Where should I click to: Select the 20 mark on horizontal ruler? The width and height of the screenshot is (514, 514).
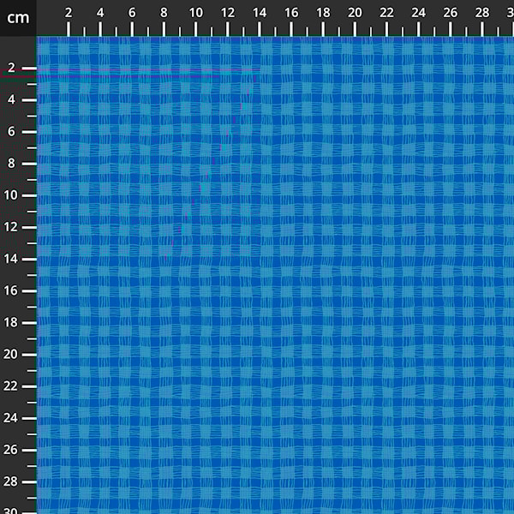[354, 13]
